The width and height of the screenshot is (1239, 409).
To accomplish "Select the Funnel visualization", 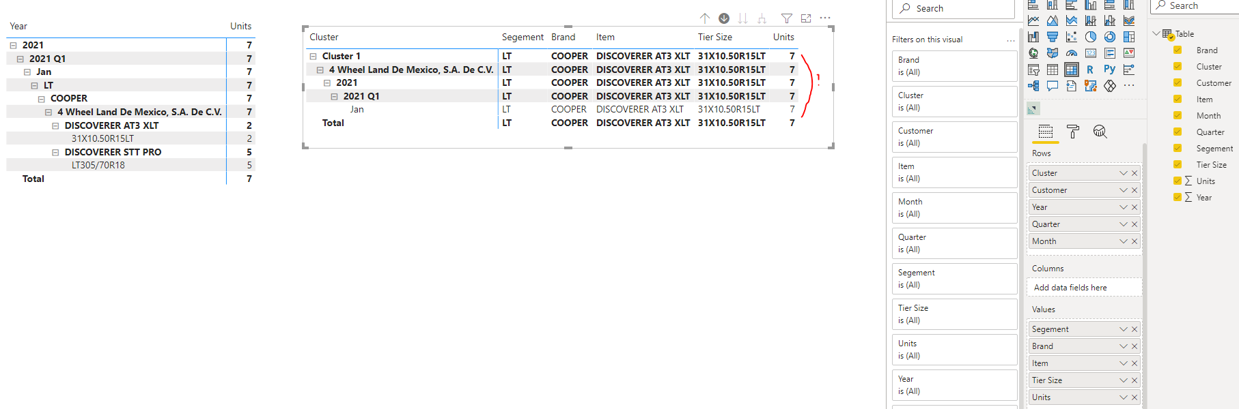I will point(1053,37).
